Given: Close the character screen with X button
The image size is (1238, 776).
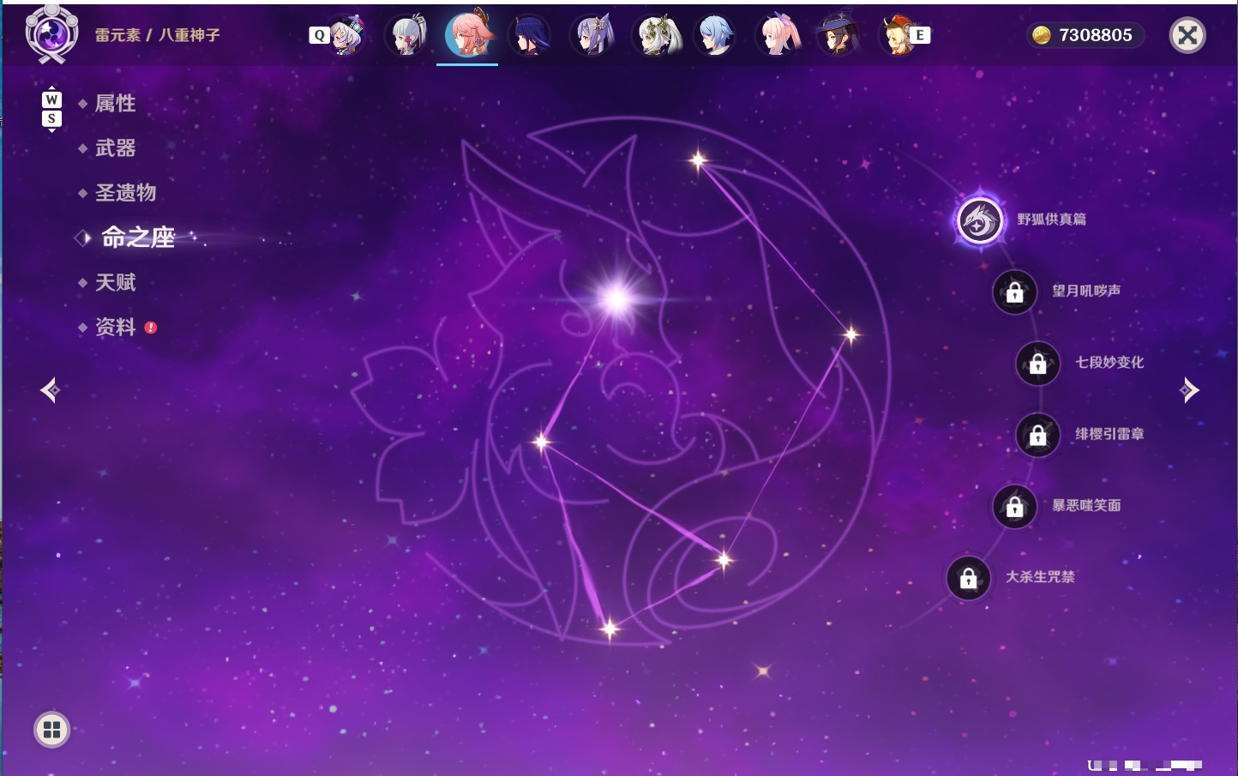Looking at the screenshot, I should 1187,35.
